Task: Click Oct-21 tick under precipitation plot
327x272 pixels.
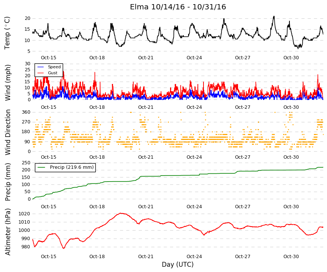Action: coord(146,207)
